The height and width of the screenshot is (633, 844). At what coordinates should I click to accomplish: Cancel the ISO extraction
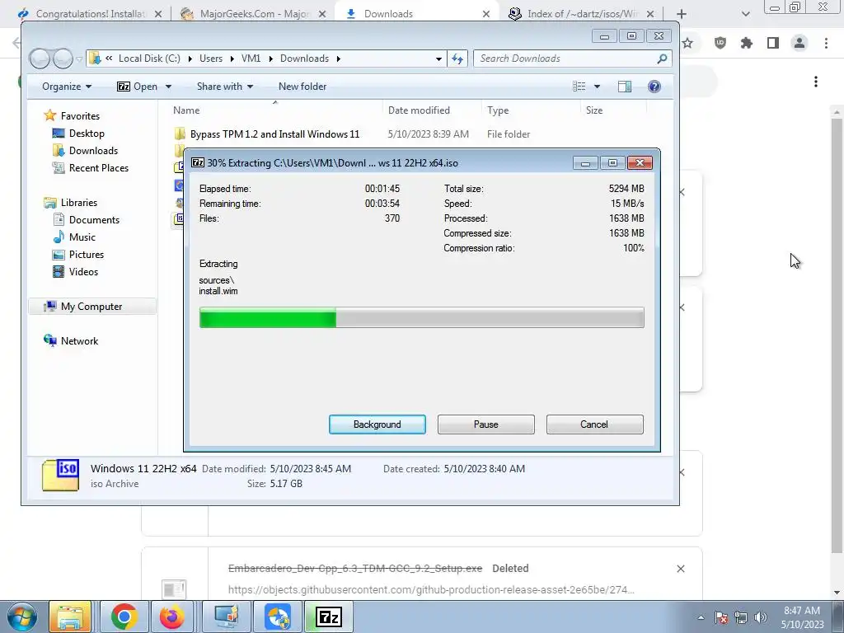tap(594, 424)
